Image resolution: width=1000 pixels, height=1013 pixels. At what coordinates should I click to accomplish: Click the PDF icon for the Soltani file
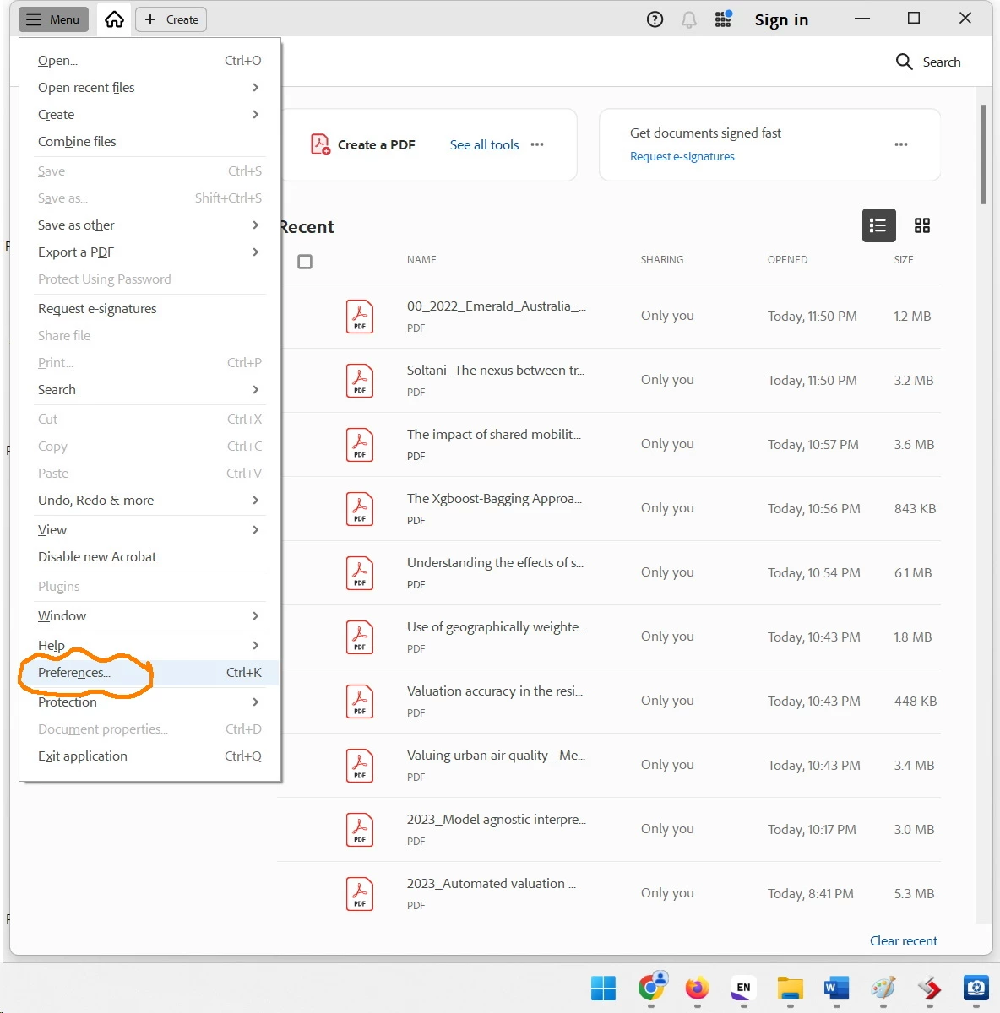pyautogui.click(x=360, y=381)
